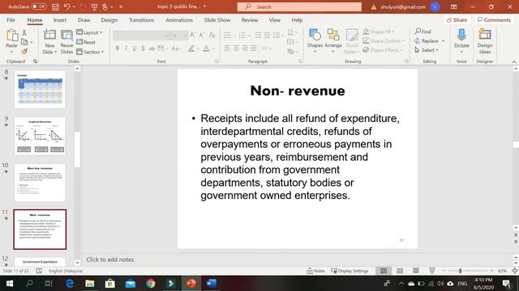The height and width of the screenshot is (291, 519).
Task: Toggle Italic formatting
Action: [126, 48]
